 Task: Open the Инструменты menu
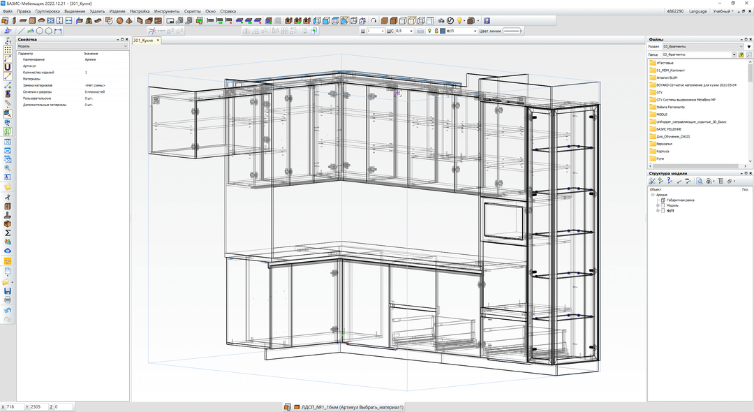point(166,11)
